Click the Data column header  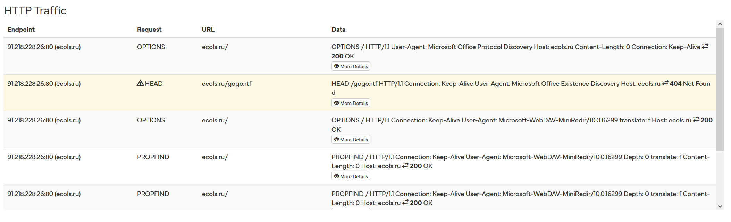(338, 30)
